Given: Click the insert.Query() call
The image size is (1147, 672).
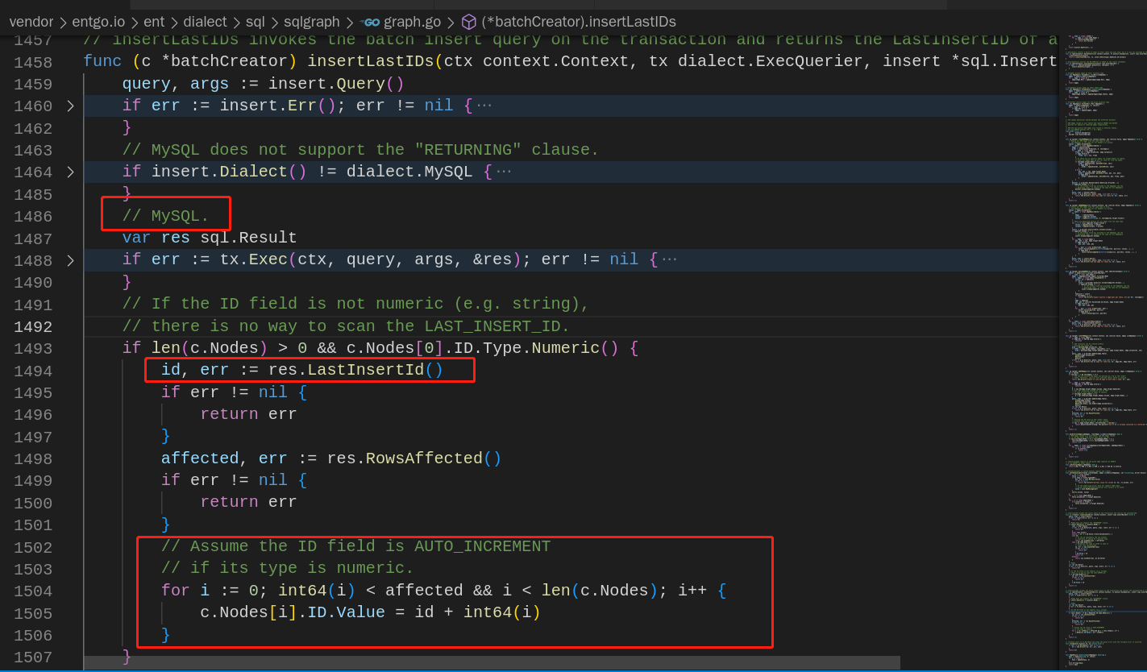Looking at the screenshot, I should (x=336, y=84).
